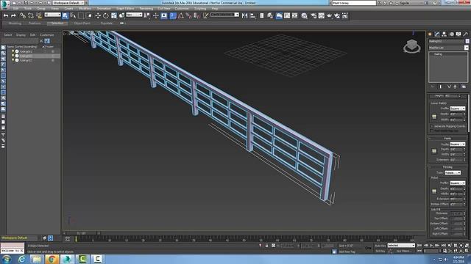Open the Customize menu
Screen dimensions: 471x264
click(x=182, y=9)
